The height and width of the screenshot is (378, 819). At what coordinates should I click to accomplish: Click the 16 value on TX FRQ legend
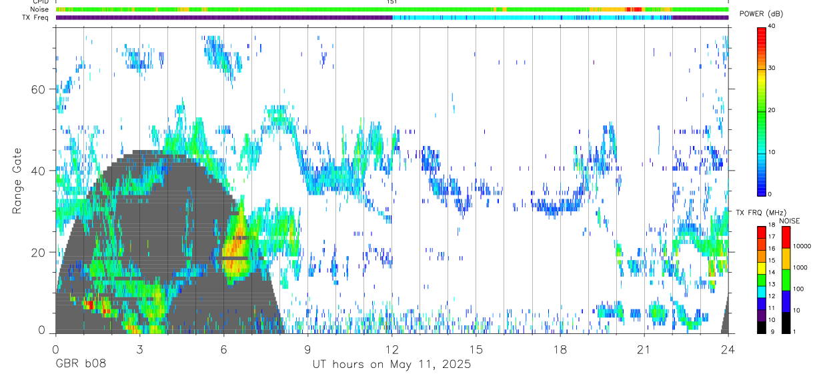772,249
